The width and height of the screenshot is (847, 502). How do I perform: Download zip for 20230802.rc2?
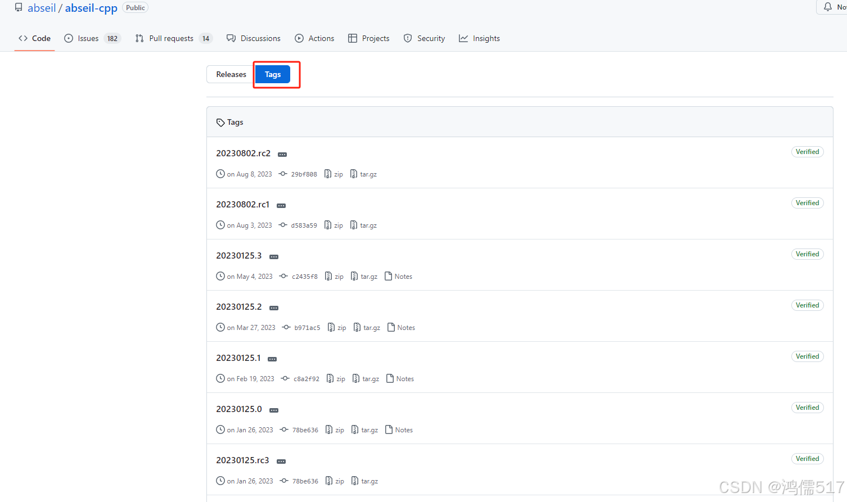(x=334, y=174)
